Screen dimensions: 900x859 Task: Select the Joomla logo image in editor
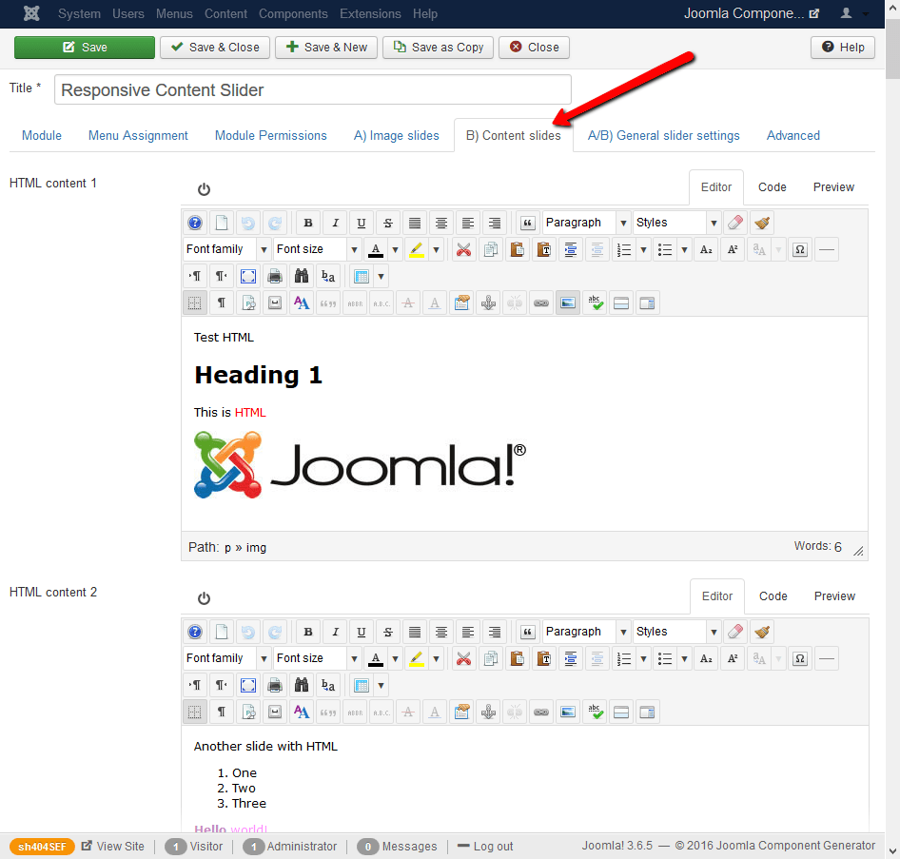pos(360,465)
